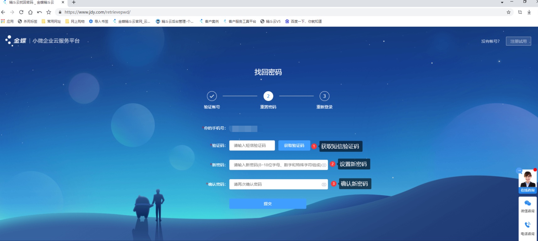The width and height of the screenshot is (538, 241).
Task: Go forward to the next page
Action: click(x=12, y=12)
